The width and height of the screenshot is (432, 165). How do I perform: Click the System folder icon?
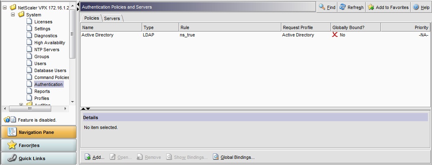point(21,14)
